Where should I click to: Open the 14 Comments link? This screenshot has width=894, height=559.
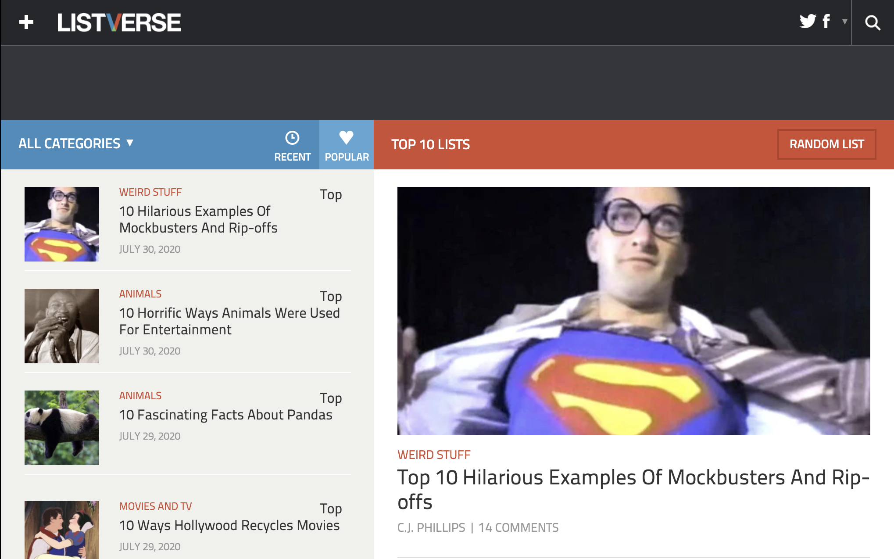518,527
